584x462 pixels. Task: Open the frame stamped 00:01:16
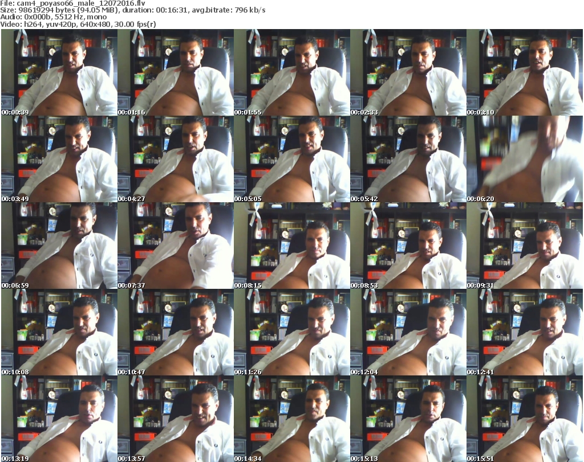tap(176, 72)
